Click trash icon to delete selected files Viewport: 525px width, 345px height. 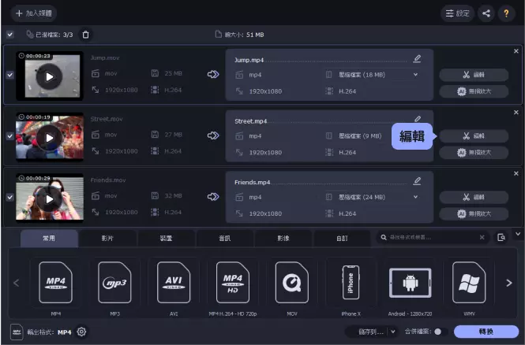coord(86,35)
